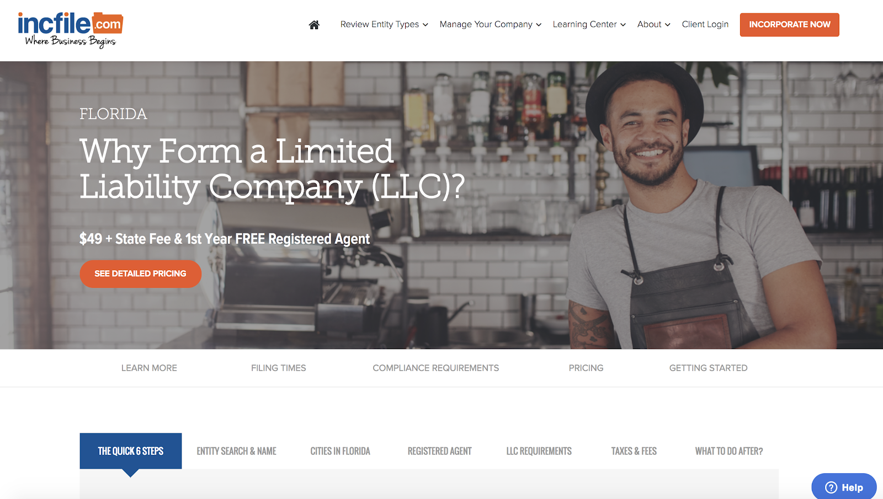This screenshot has width=883, height=499.
Task: Switch to Registered Agent tab
Action: pyautogui.click(x=439, y=451)
